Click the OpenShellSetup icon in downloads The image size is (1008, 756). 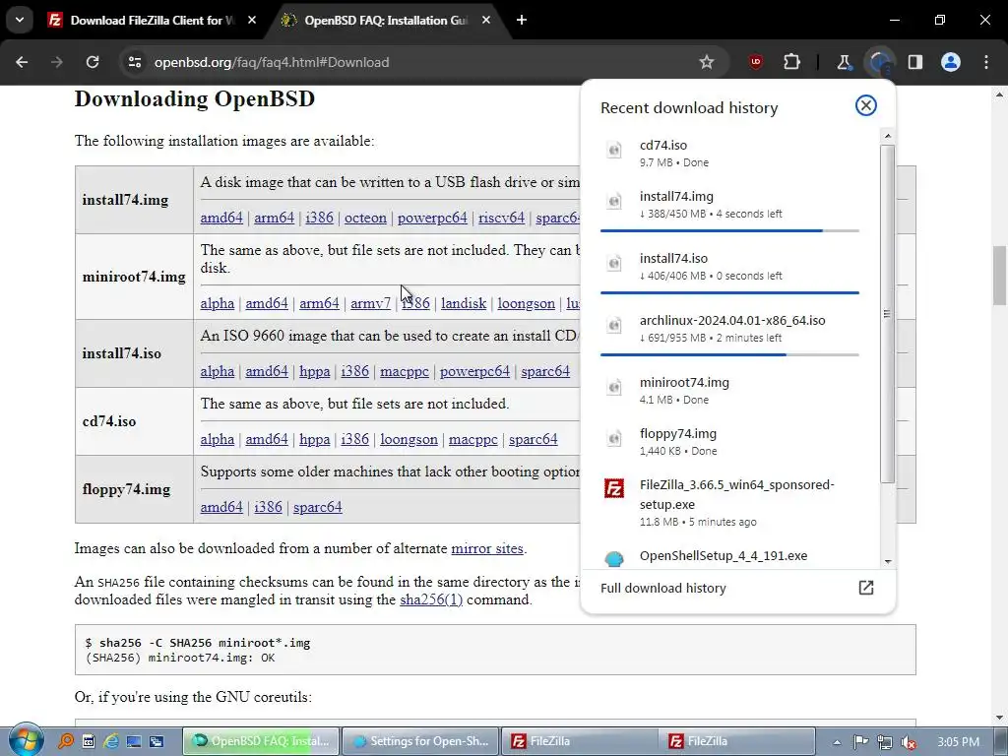click(614, 559)
